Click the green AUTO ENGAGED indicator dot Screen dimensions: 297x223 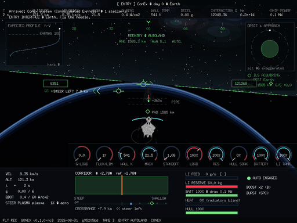tap(249, 178)
